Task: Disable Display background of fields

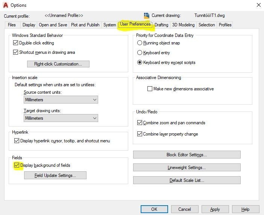Action: point(17,165)
